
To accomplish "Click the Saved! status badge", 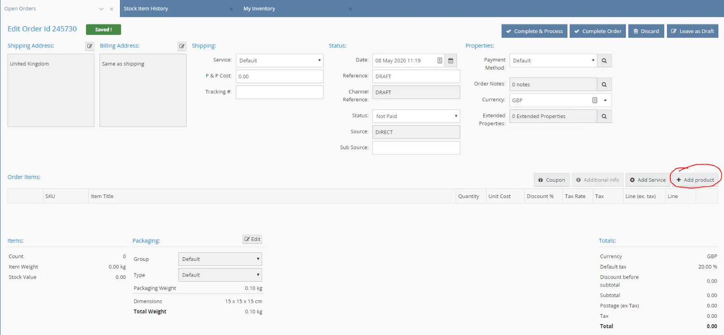I will coord(104,29).
